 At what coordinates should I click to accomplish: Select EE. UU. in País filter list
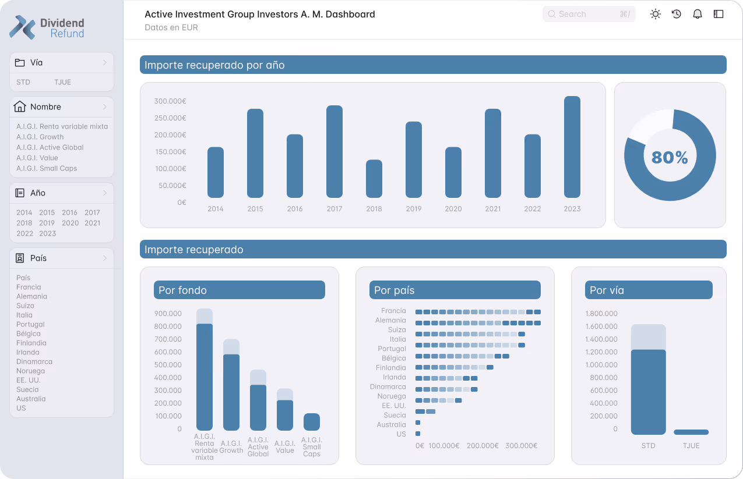[x=29, y=380]
